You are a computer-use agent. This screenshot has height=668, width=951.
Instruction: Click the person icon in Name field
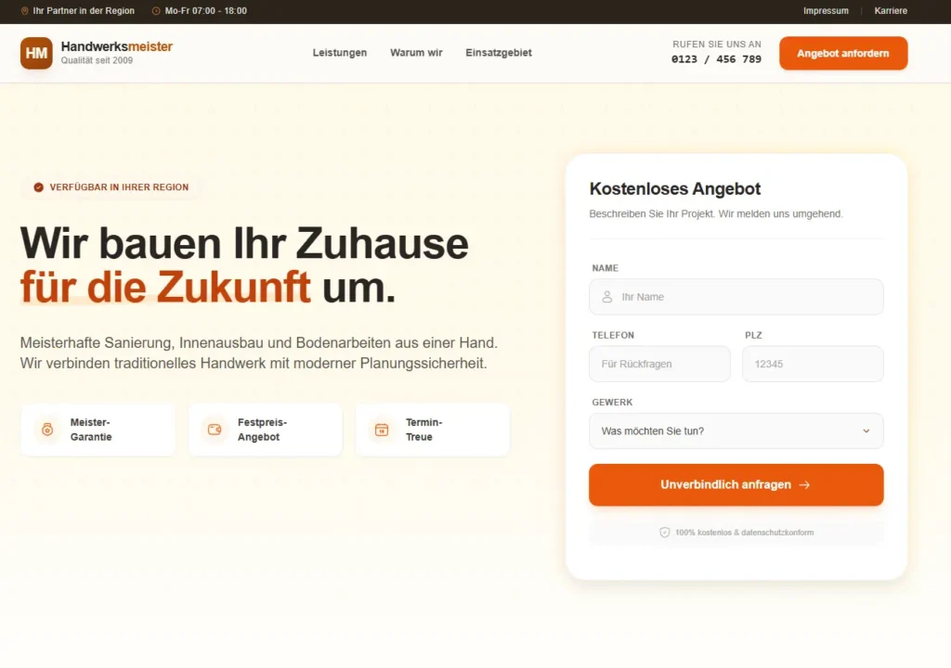[x=607, y=297]
